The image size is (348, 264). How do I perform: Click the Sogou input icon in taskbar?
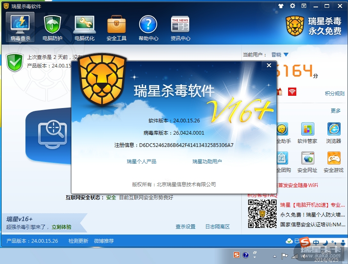click(x=237, y=255)
